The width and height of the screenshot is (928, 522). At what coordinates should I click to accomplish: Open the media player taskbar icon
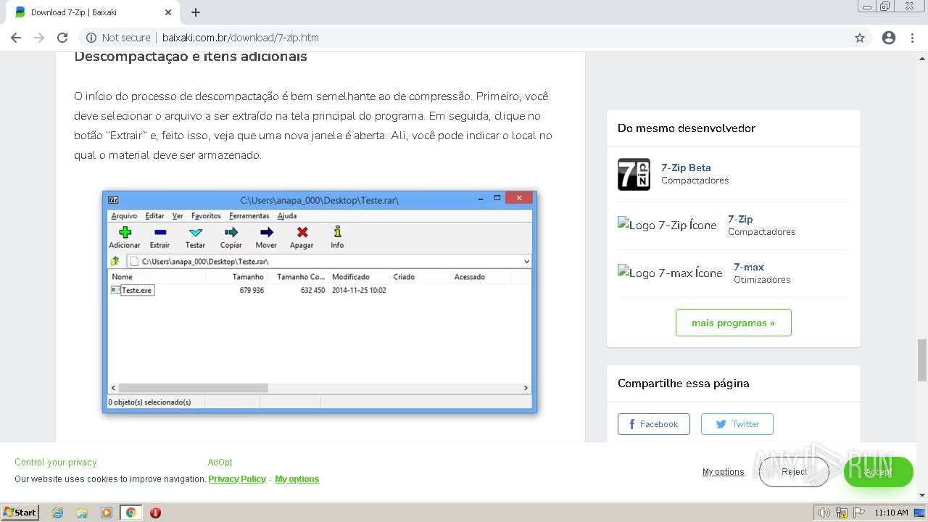pyautogui.click(x=107, y=513)
